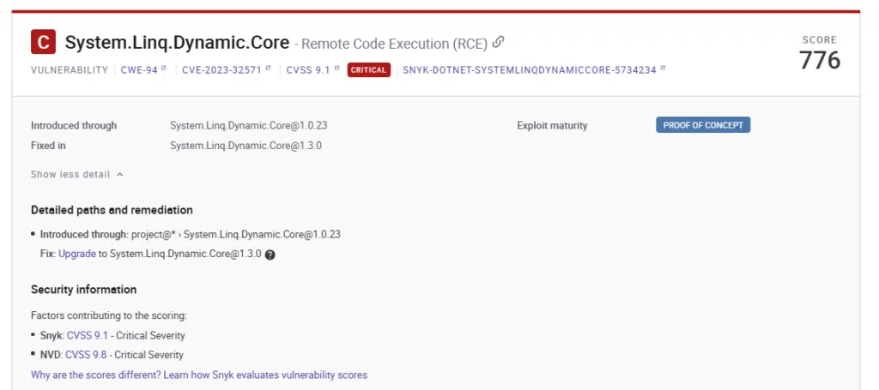Click the external link icon after CVSS 9.1 in header
This screenshot has height=390, width=879.
coord(337,69)
